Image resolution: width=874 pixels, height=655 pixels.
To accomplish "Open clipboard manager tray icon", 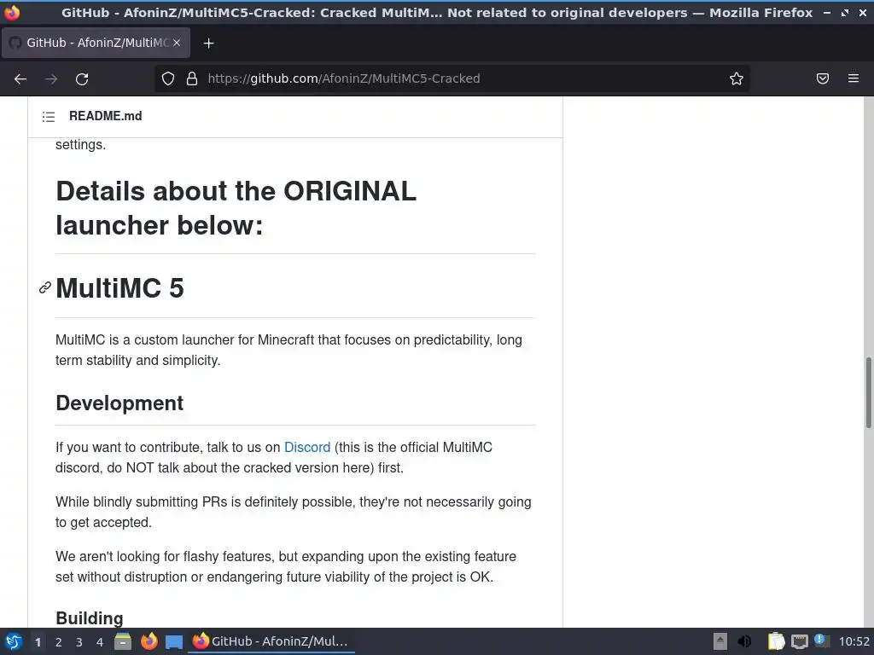I will click(x=776, y=641).
